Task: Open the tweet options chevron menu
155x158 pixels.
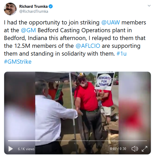Action: click(x=149, y=6)
